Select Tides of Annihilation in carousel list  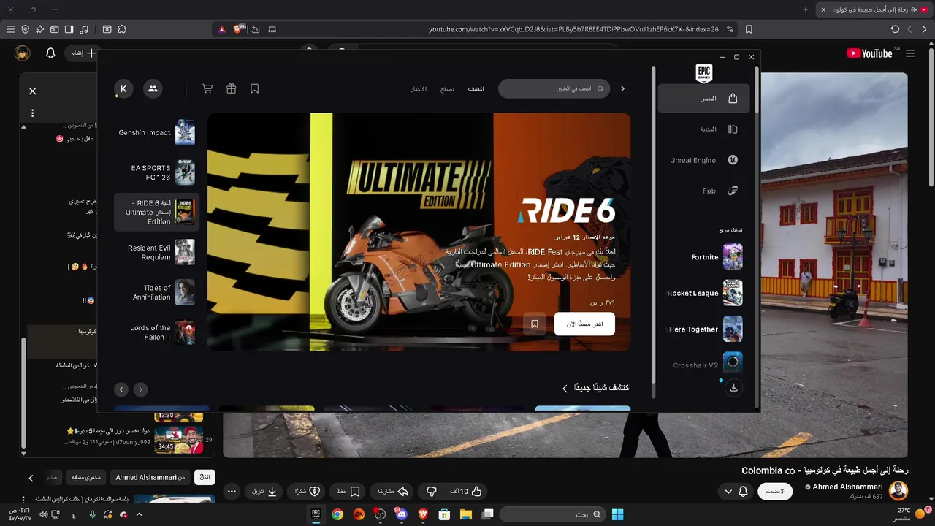[156, 292]
